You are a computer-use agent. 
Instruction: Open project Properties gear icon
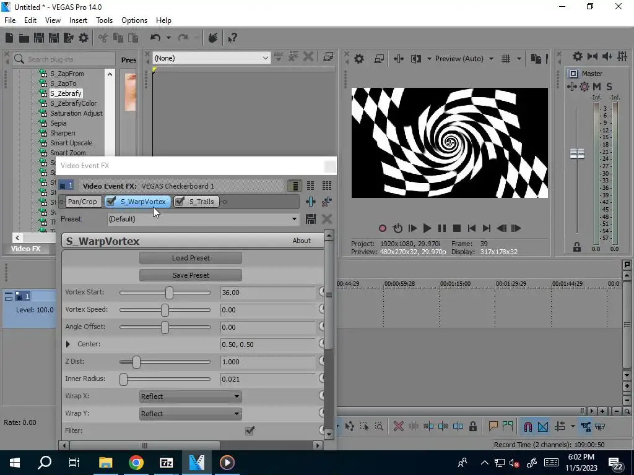84,38
